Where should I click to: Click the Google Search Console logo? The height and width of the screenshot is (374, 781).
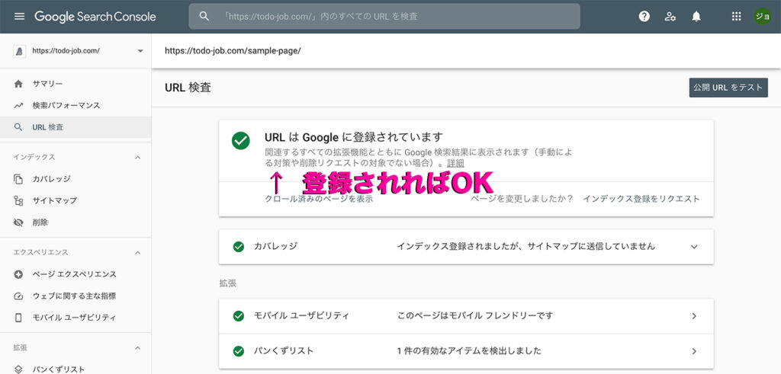[x=95, y=17]
